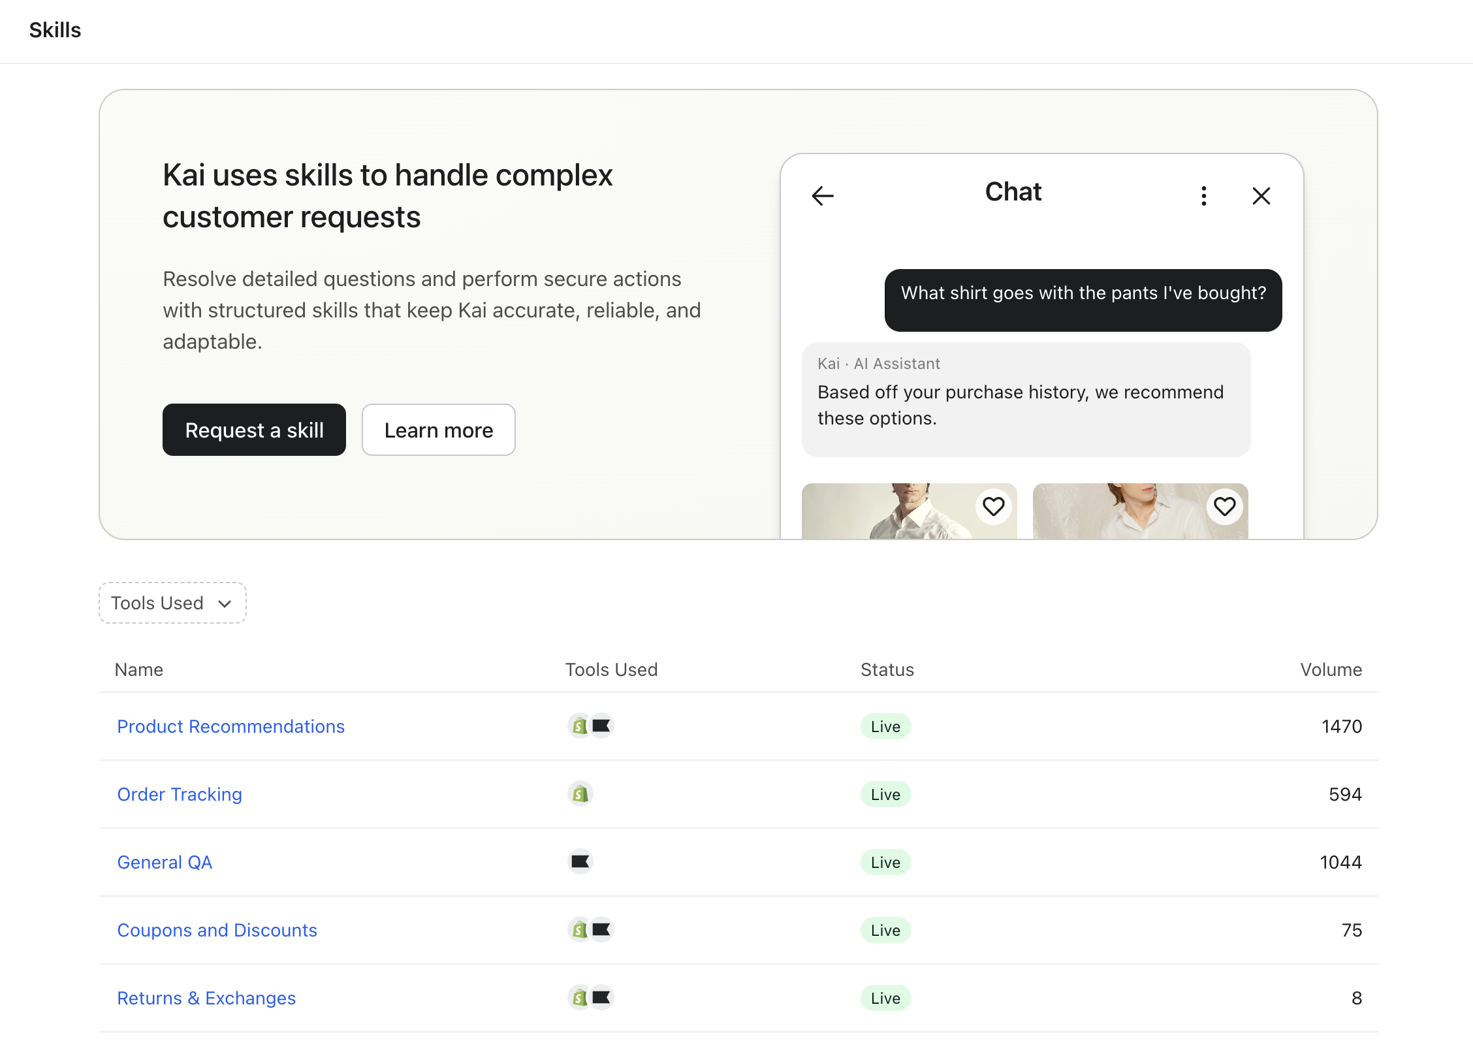Viewport: 1473px width, 1041px height.
Task: Open the General QA skill
Action: pyautogui.click(x=165, y=862)
